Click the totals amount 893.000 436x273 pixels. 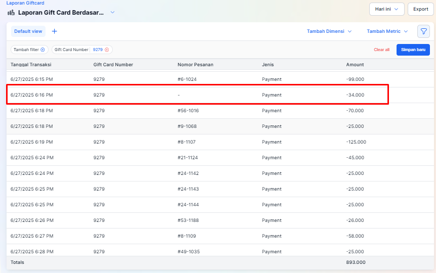click(x=356, y=262)
